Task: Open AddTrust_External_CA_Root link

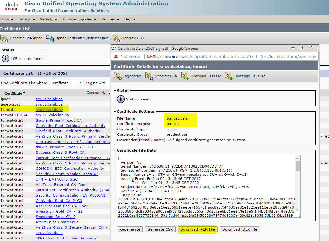Action: (61, 185)
